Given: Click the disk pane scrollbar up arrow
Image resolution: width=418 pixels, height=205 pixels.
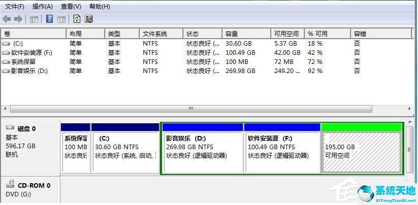Looking at the screenshot, I should pos(409,121).
